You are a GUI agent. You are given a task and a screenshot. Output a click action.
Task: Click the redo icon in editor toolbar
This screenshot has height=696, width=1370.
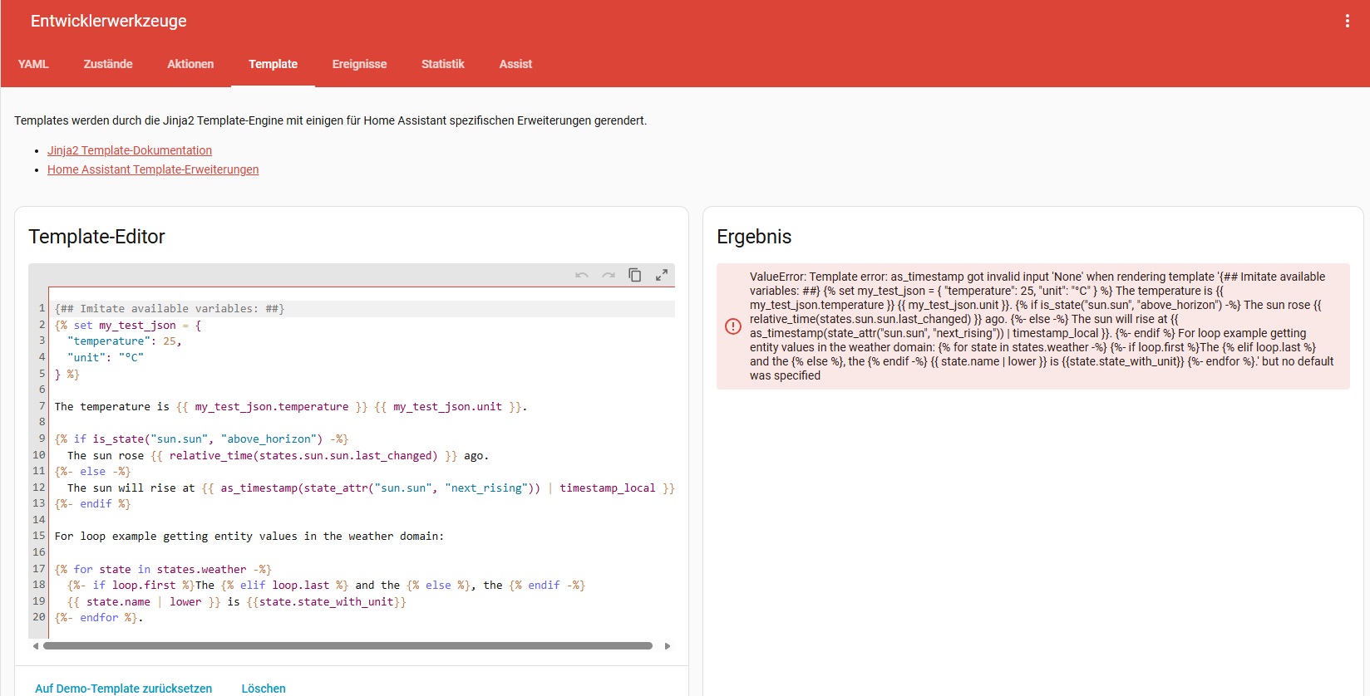click(x=609, y=275)
